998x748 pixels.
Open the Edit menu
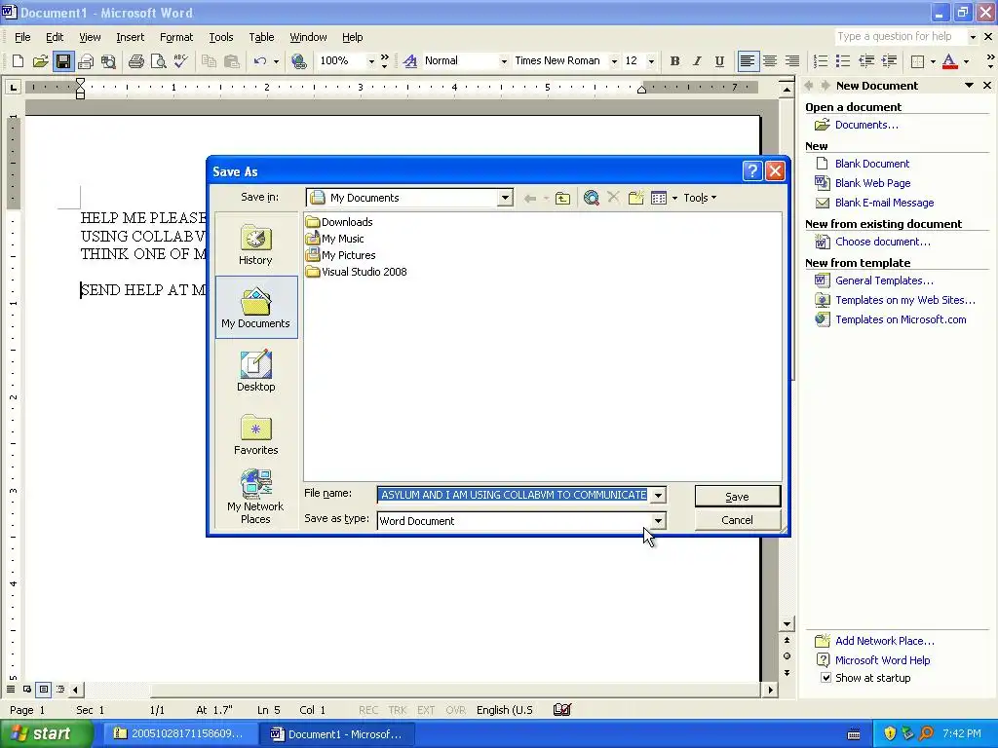click(55, 38)
